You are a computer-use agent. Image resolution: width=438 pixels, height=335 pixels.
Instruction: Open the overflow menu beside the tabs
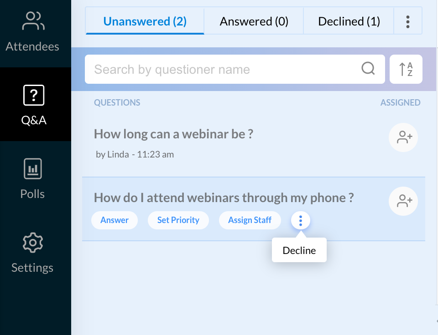[x=408, y=21]
